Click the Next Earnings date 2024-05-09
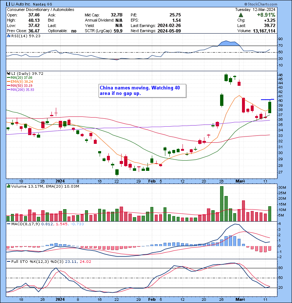Screen dimensions: 292x303 [169, 31]
